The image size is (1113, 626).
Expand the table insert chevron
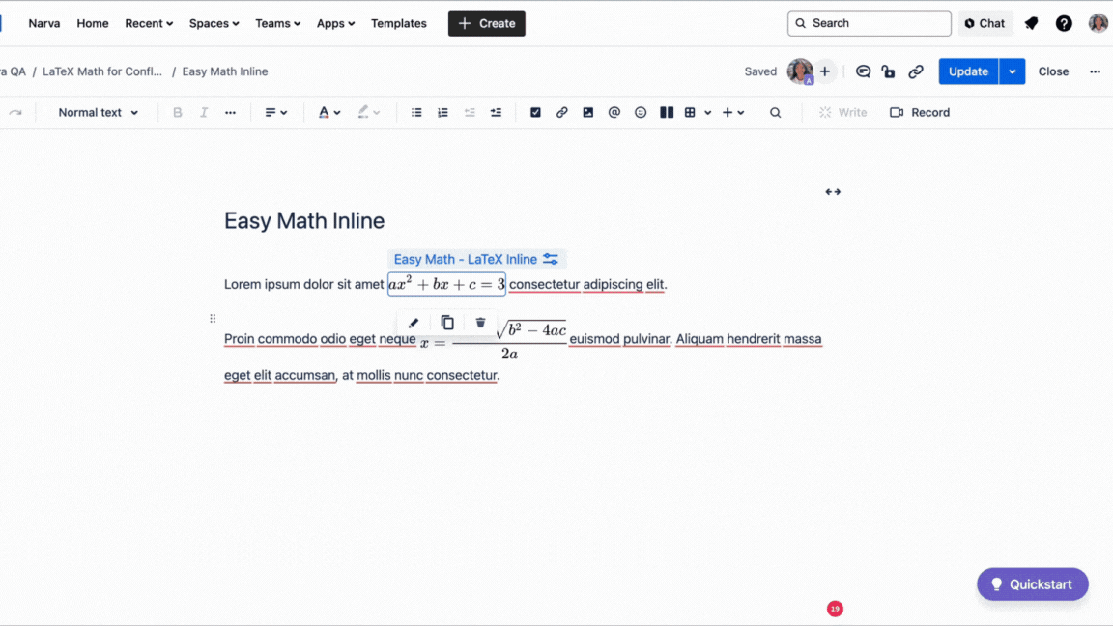(x=708, y=112)
